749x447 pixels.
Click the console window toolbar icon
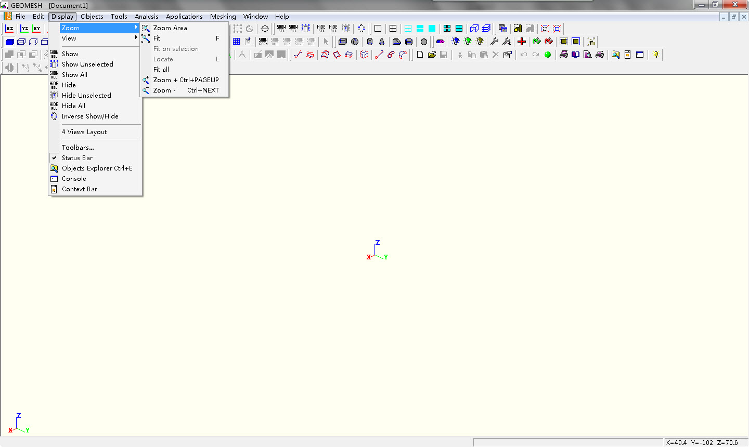(x=640, y=55)
